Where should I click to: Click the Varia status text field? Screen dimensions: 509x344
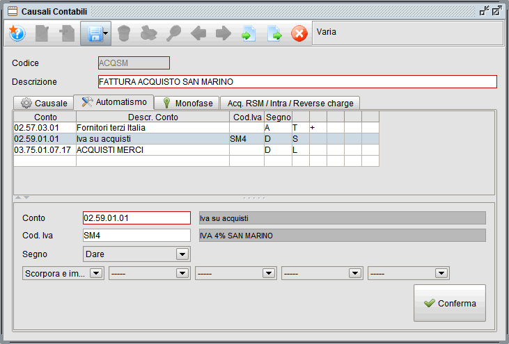tap(408, 33)
